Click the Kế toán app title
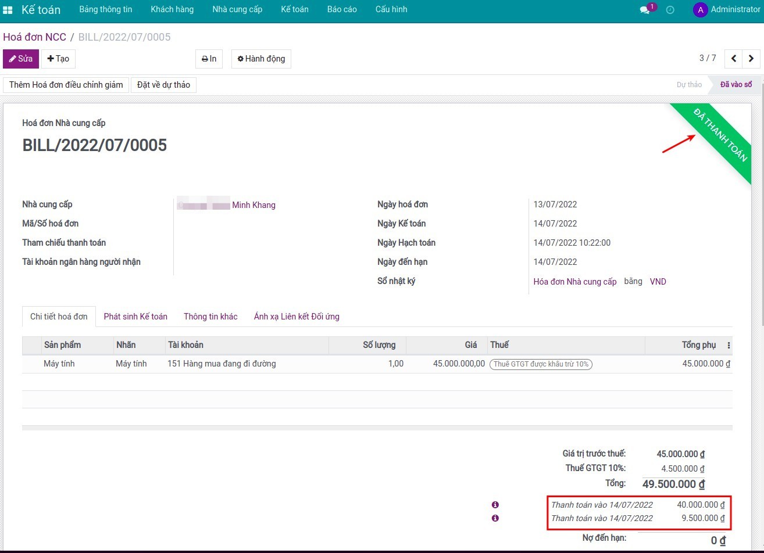Image resolution: width=764 pixels, height=553 pixels. [41, 10]
